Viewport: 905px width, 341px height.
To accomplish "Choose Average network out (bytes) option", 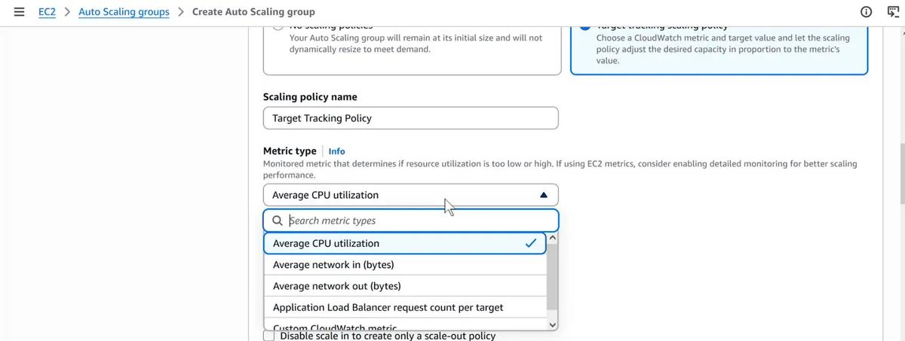I will pyautogui.click(x=404, y=286).
